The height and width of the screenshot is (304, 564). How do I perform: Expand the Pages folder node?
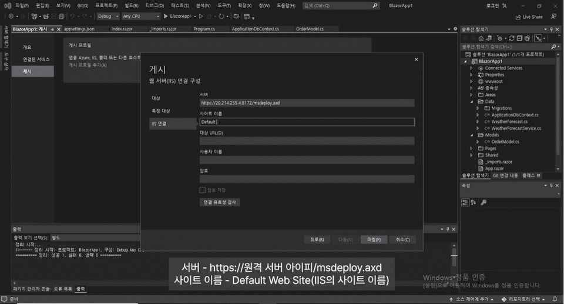[x=472, y=148]
